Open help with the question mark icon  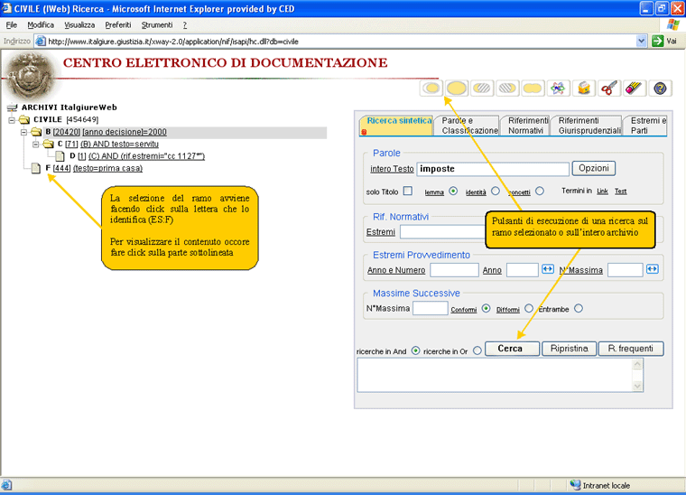click(x=660, y=88)
